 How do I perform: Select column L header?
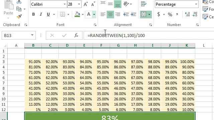pyautogui.click(x=204, y=45)
